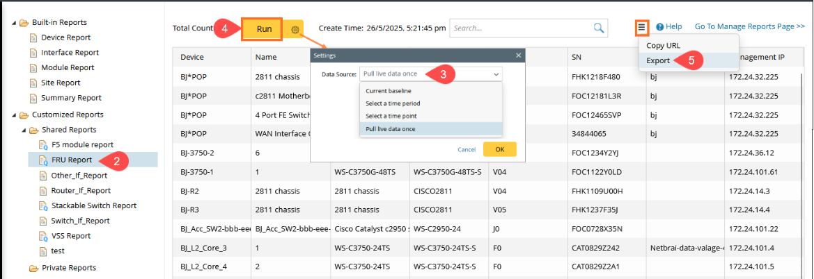This screenshot has height=279, width=814.
Task: Click the search magnifier icon
Action: pos(599,28)
